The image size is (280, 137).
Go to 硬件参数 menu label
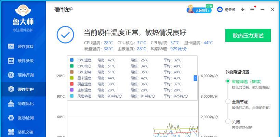click(26, 61)
